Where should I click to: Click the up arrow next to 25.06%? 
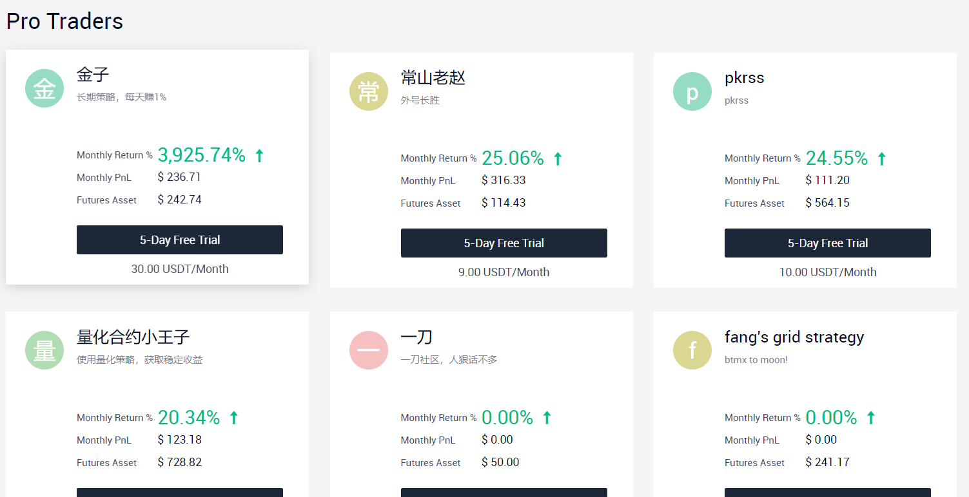click(556, 157)
